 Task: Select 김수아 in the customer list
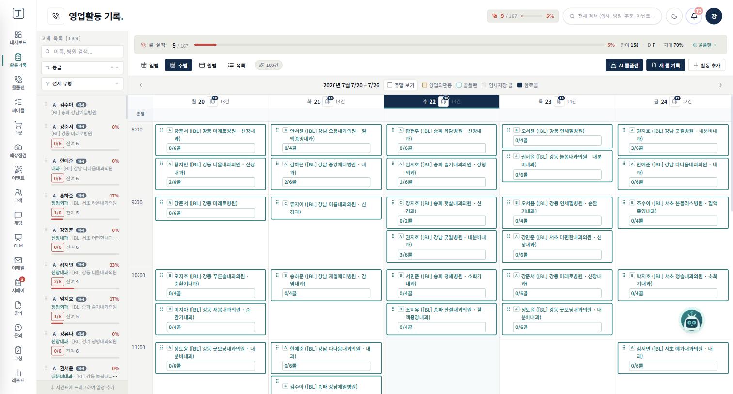click(82, 108)
